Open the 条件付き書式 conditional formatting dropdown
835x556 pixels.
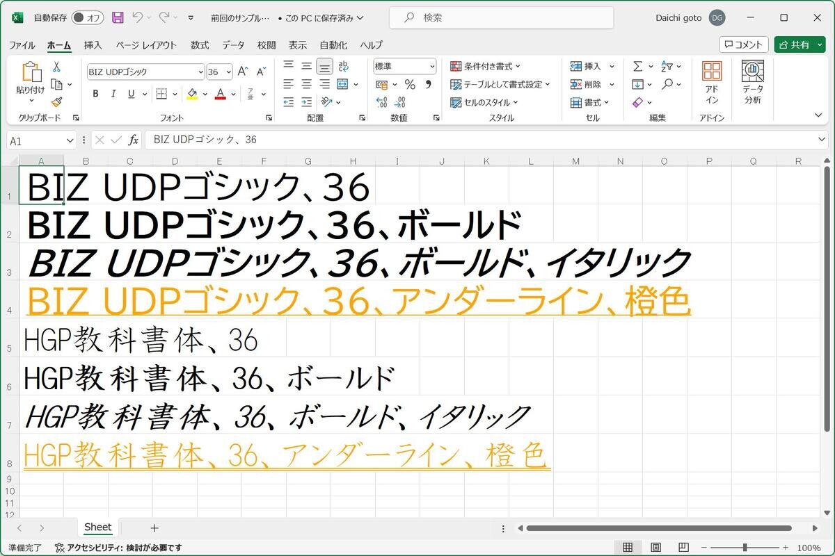pyautogui.click(x=486, y=67)
